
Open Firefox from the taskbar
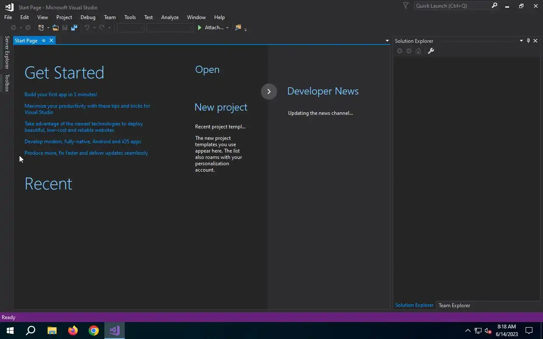[73, 331]
